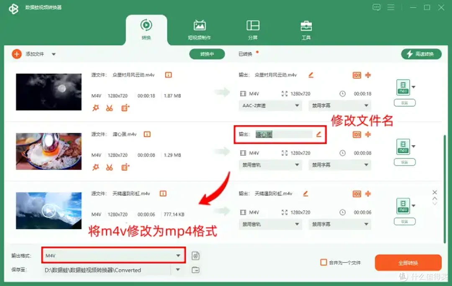The image size is (452, 286).
Task: Click the settings button under third row's format icon
Action: (x=405, y=222)
